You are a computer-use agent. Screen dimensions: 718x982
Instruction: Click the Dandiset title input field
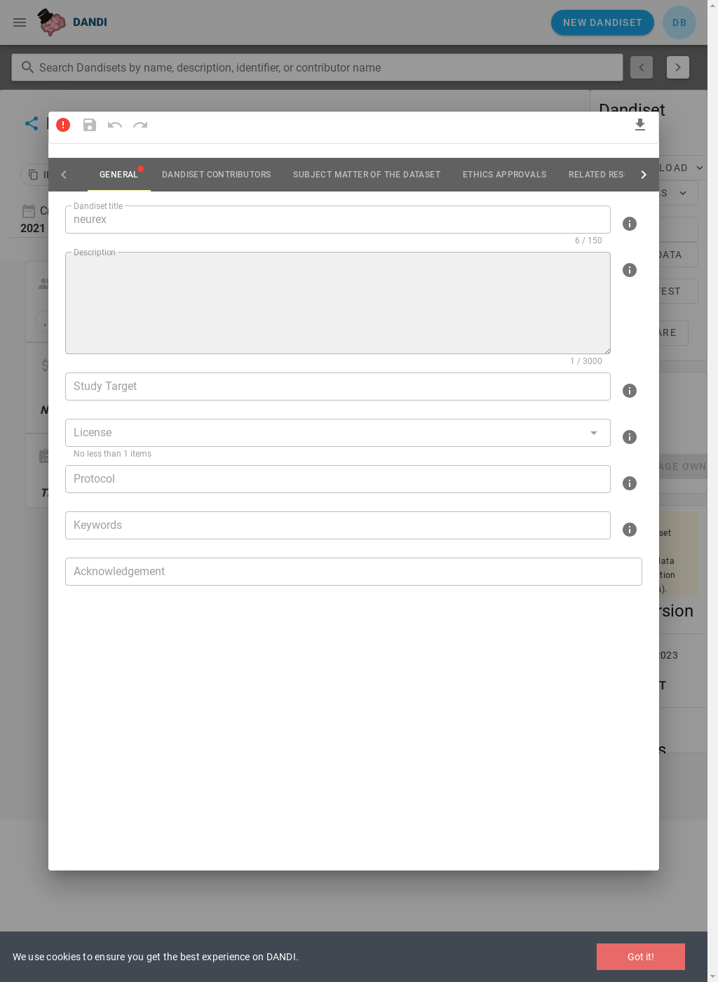[x=338, y=220]
